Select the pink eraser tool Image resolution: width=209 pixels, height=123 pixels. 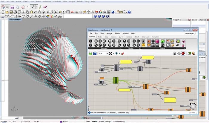tap(45, 7)
